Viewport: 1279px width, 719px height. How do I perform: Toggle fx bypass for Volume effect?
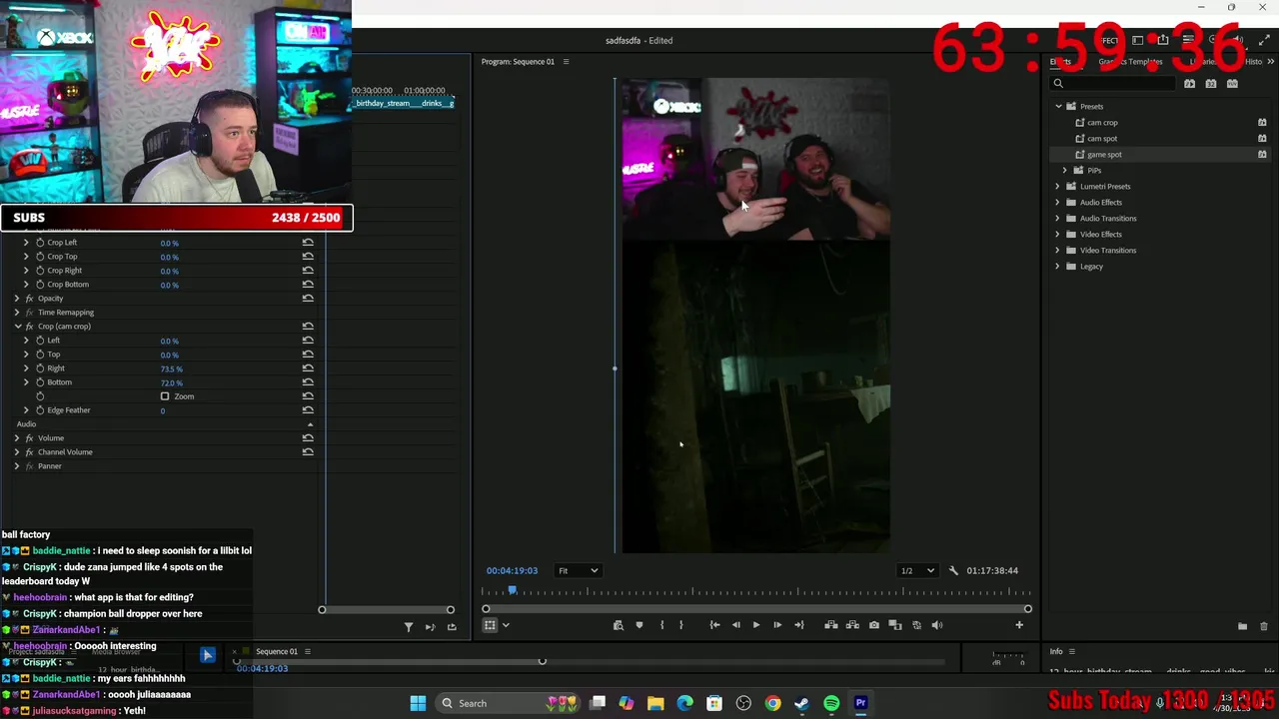click(x=29, y=438)
